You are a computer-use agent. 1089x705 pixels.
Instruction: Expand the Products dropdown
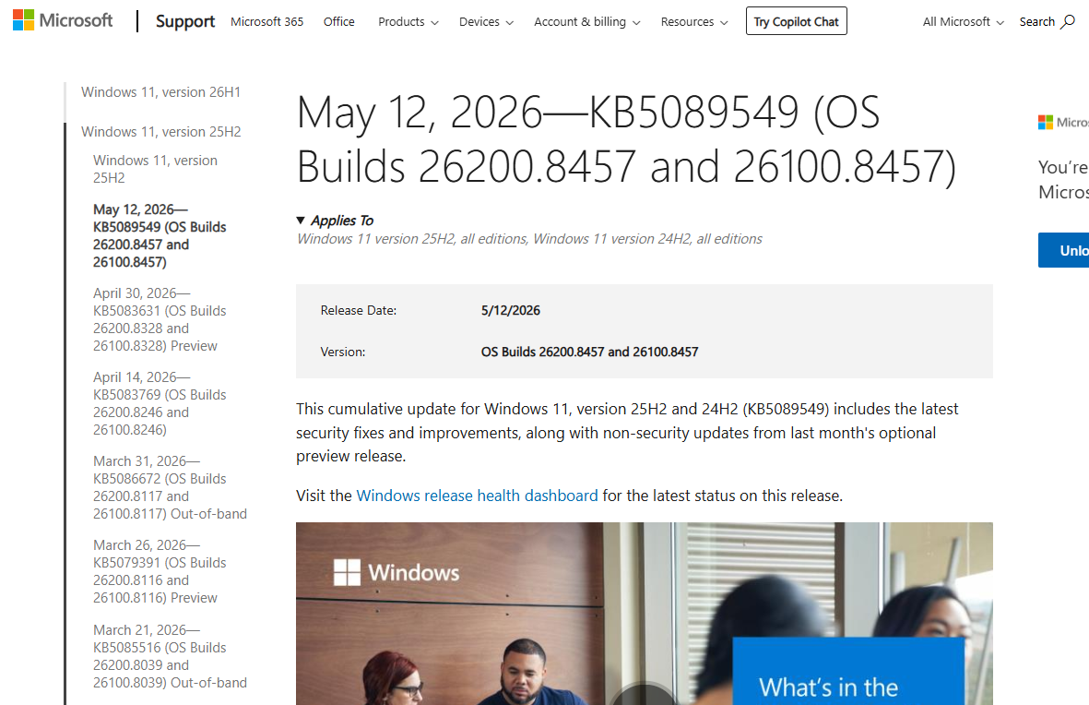click(408, 21)
